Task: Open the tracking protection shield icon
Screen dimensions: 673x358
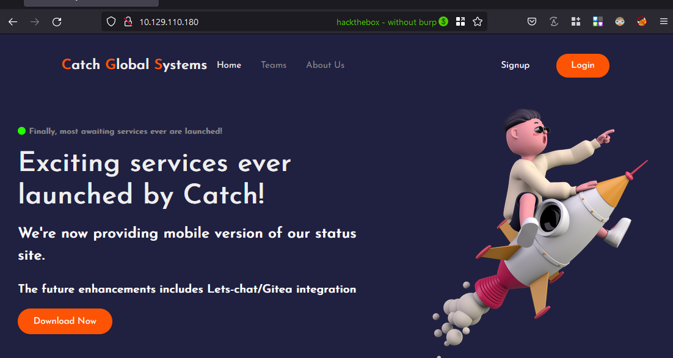Action: 111,22
